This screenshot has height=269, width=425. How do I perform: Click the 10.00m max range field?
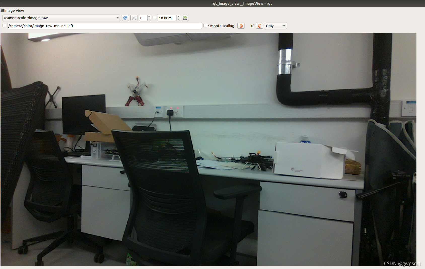[167, 18]
